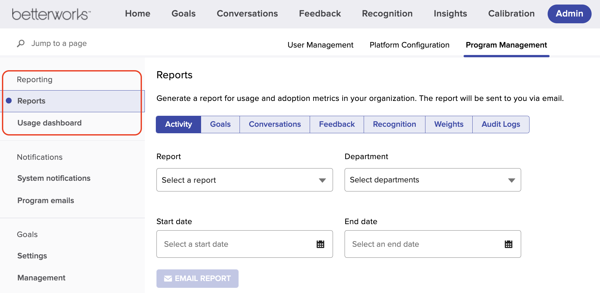This screenshot has height=293, width=600.
Task: Select the Goals report tab
Action: click(x=220, y=125)
